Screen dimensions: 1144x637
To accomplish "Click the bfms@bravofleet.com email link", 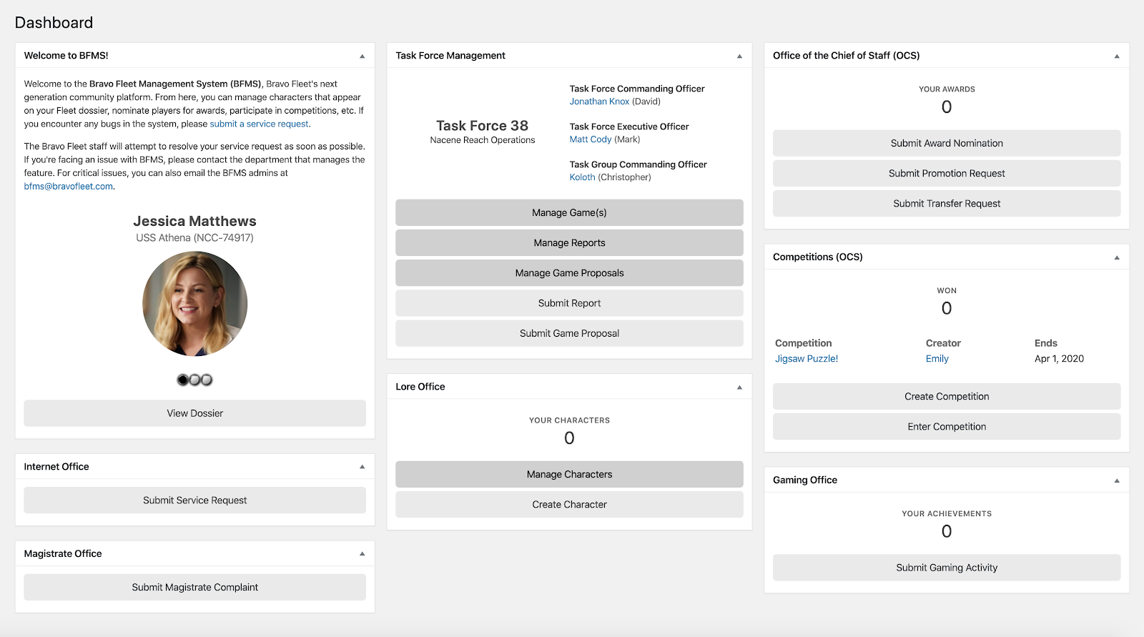I will point(69,187).
